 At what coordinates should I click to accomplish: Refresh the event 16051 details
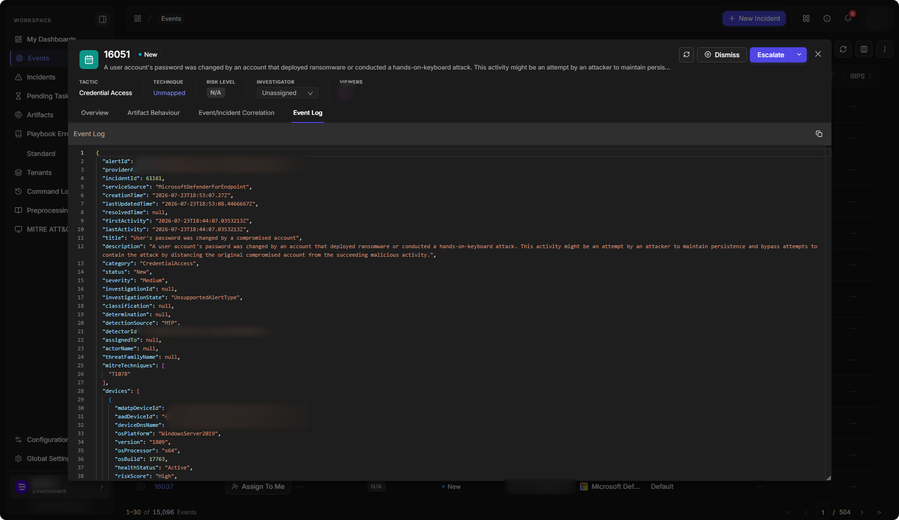click(x=687, y=55)
